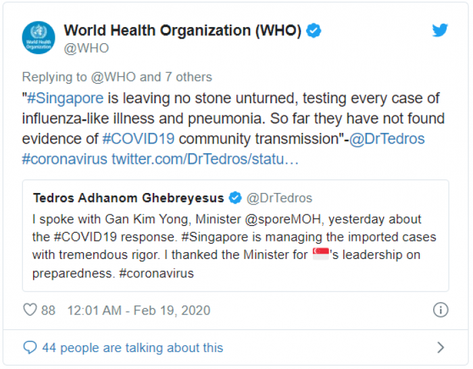473x369 pixels.
Task: Click Tedros's verified checkmark badge
Action: (x=236, y=198)
